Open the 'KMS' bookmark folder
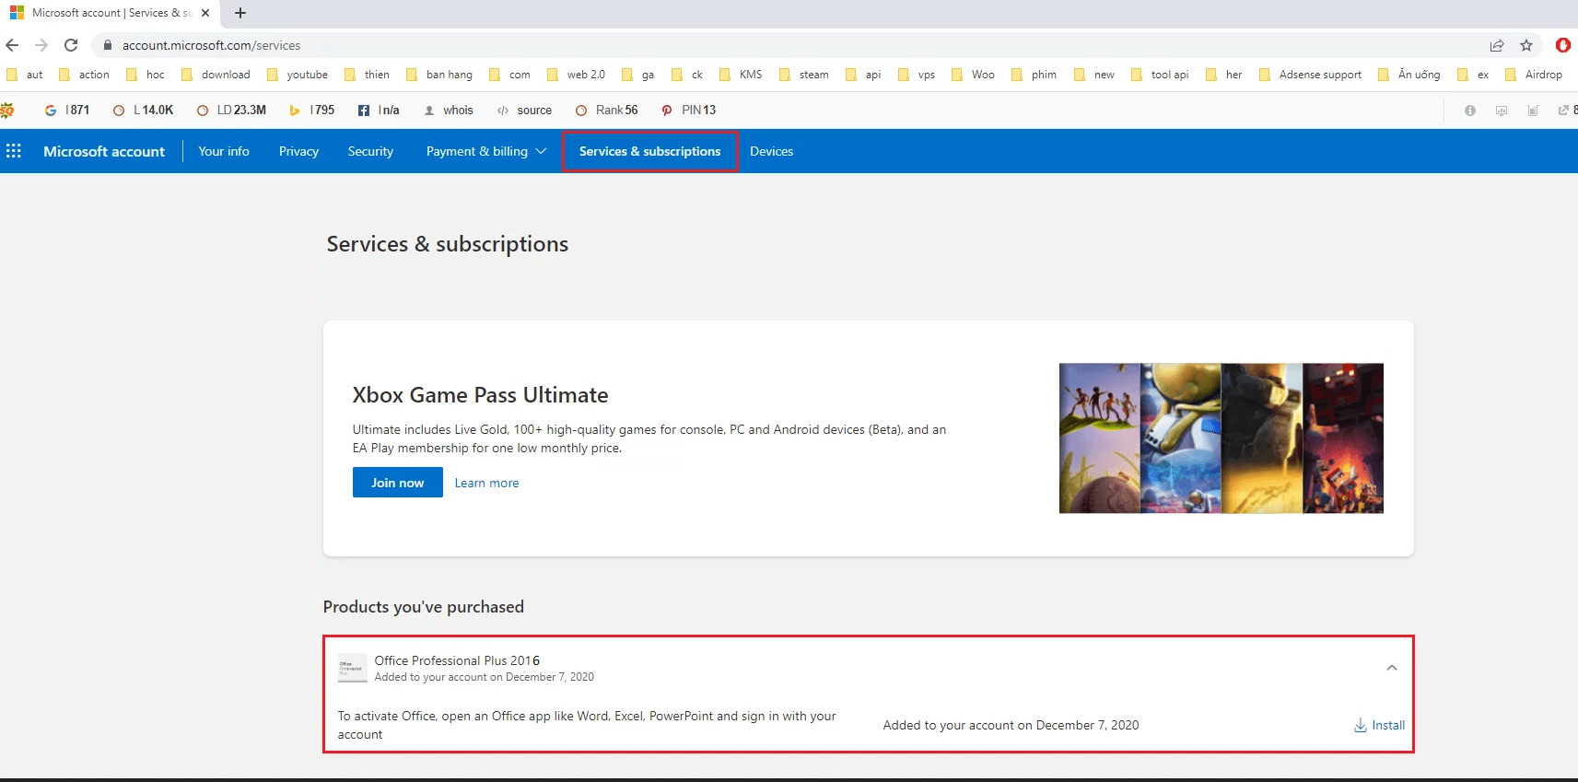This screenshot has width=1578, height=782. (x=741, y=75)
